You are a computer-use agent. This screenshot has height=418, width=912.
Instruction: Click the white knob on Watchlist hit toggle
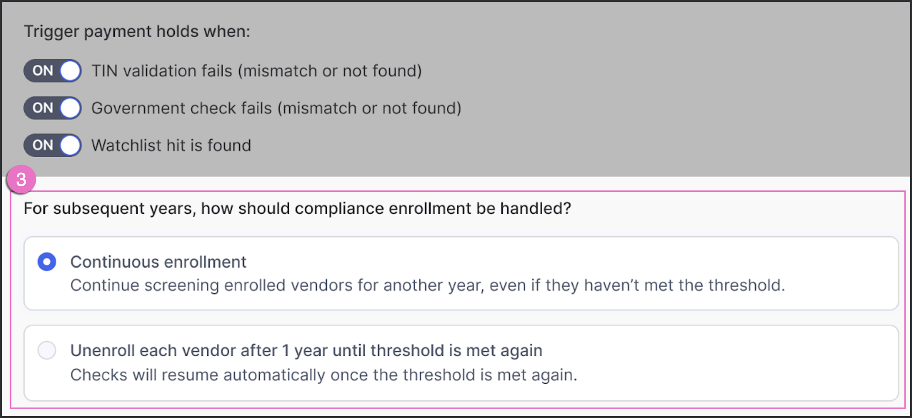70,145
